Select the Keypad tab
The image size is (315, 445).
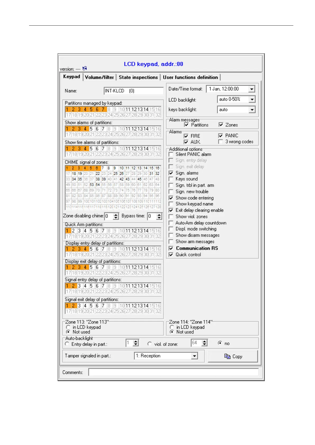(71, 77)
